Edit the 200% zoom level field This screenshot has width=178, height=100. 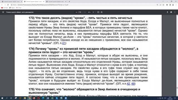click(x=89, y=12)
